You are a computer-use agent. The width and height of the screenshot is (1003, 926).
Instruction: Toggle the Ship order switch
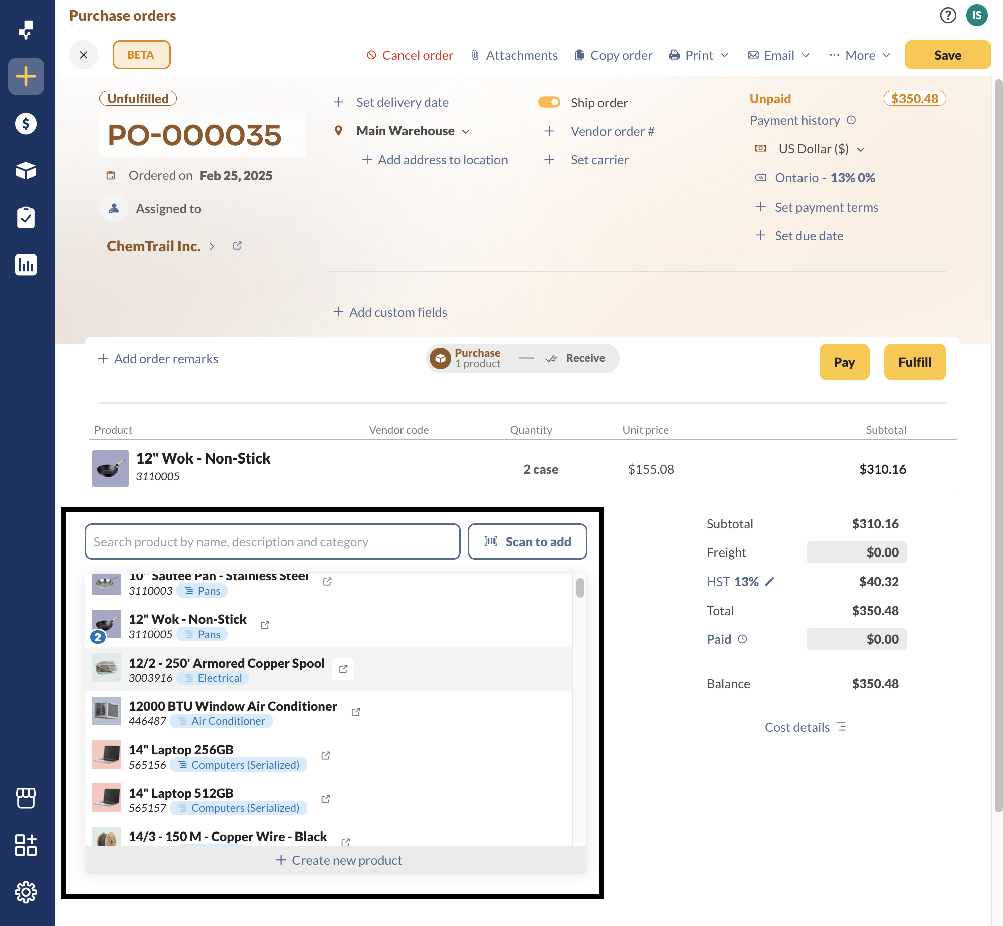[x=549, y=102]
